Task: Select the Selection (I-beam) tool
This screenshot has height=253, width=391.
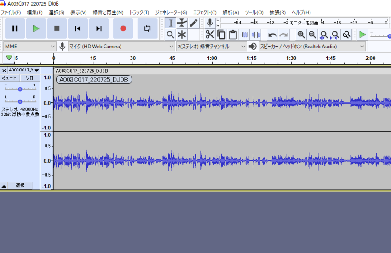Action: coord(171,23)
